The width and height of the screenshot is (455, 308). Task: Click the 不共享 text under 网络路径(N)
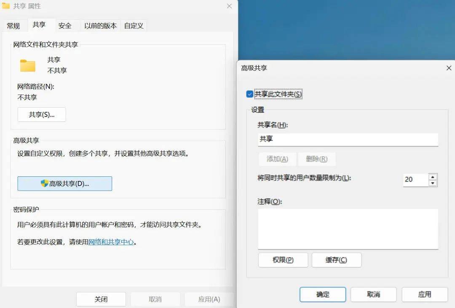tap(27, 97)
